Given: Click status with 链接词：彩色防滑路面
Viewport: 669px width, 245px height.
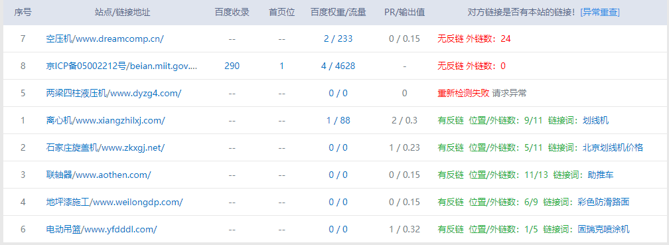Looking at the screenshot, I should tap(534, 203).
